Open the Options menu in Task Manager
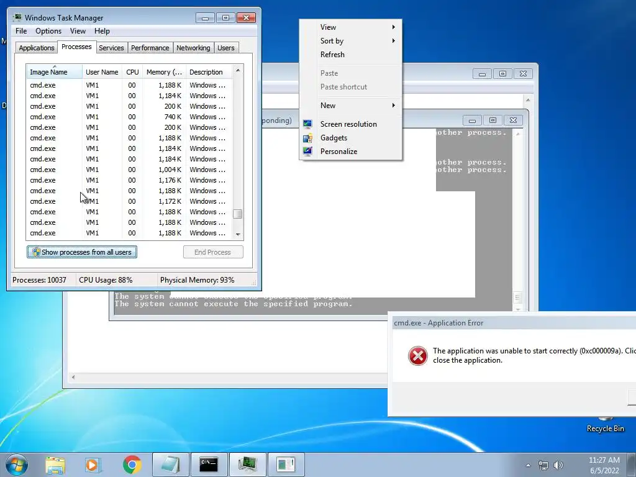636x477 pixels. click(48, 31)
